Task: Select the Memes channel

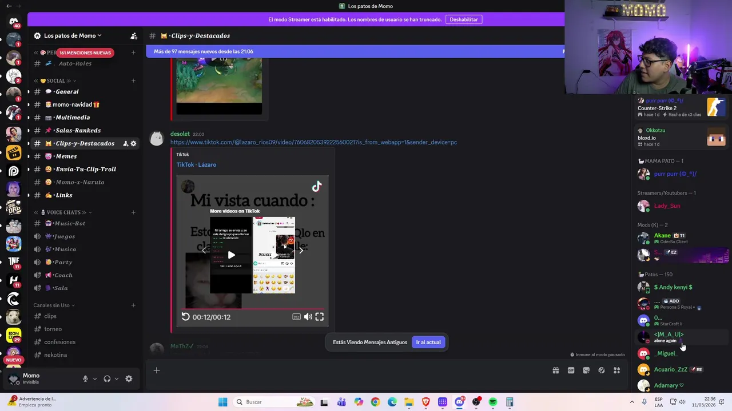Action: 85,156
